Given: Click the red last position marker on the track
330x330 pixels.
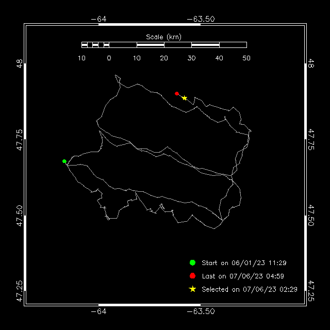Looking at the screenshot, I should click(177, 93).
